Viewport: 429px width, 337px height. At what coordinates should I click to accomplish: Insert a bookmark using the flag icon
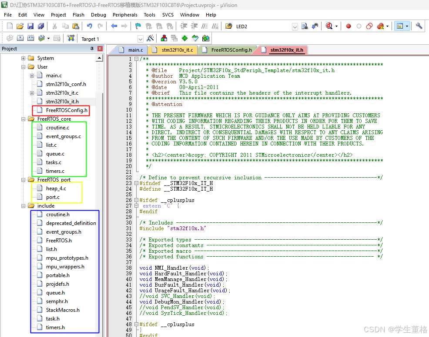138,26
